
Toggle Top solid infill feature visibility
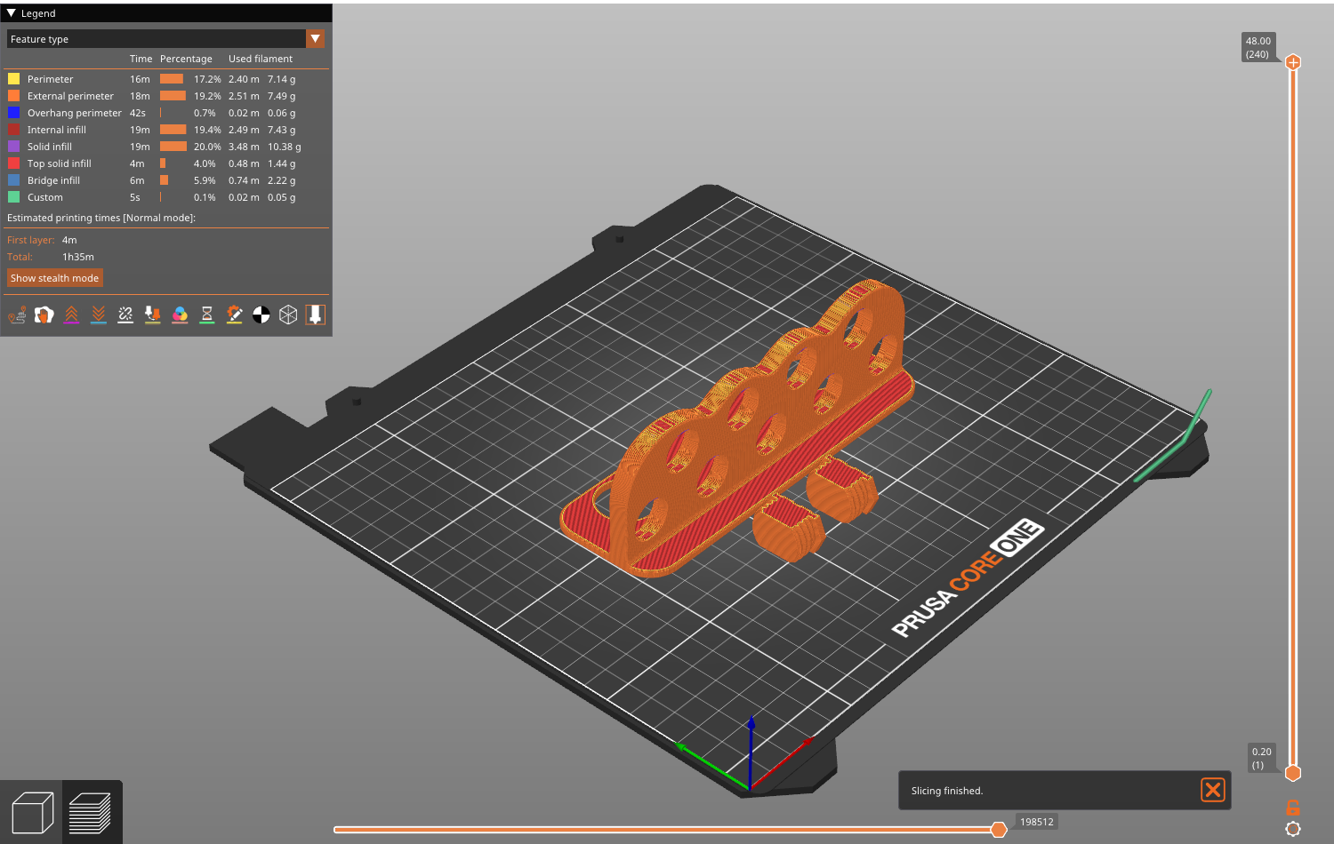[166, 163]
